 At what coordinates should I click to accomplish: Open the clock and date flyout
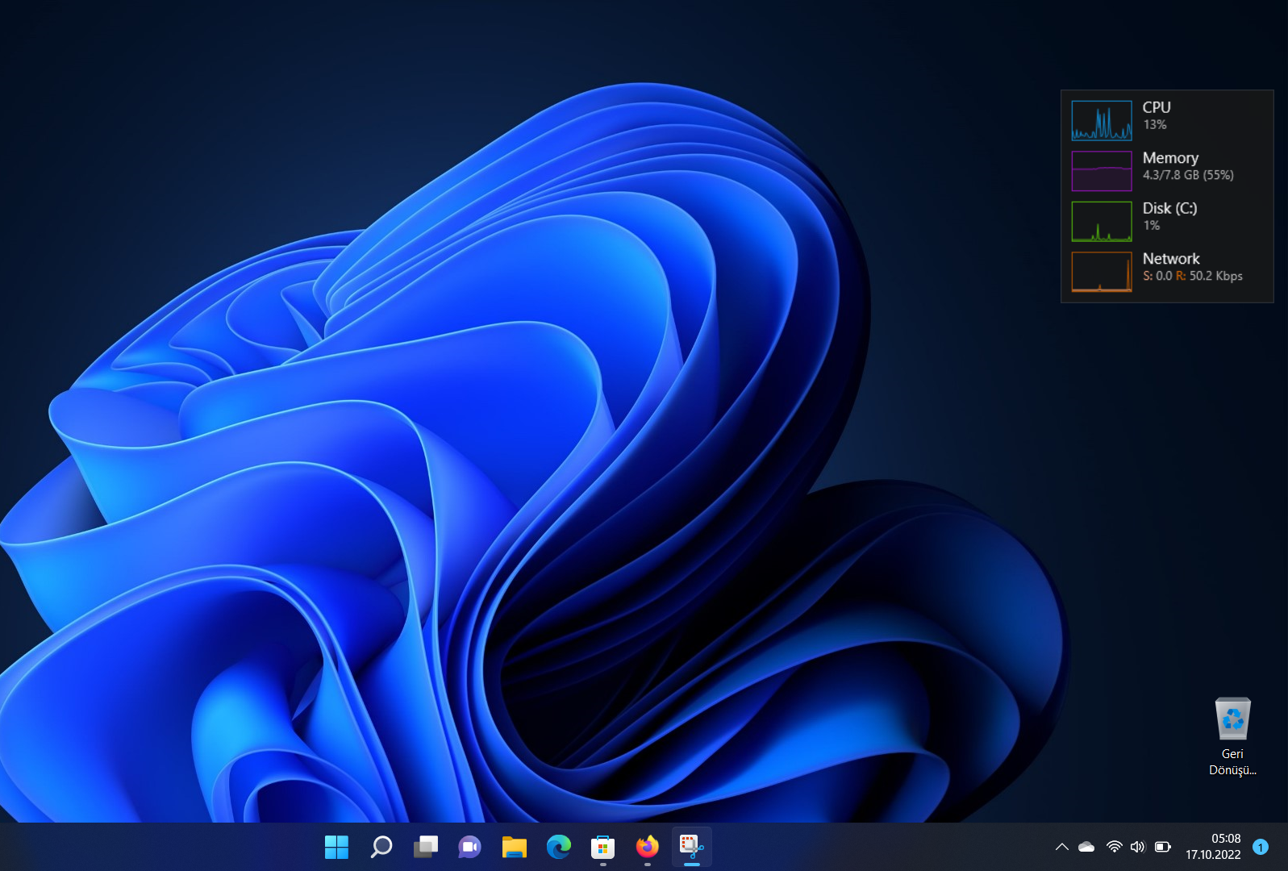coord(1213,847)
